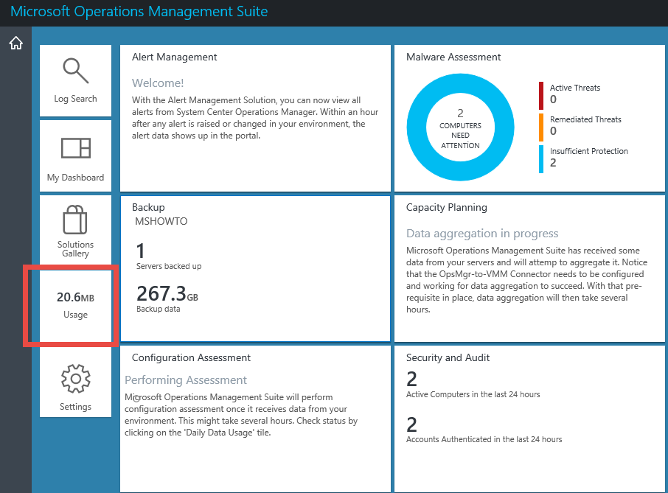Click the MSHOWTO backup vault name
Image resolution: width=668 pixels, height=493 pixels.
click(161, 221)
